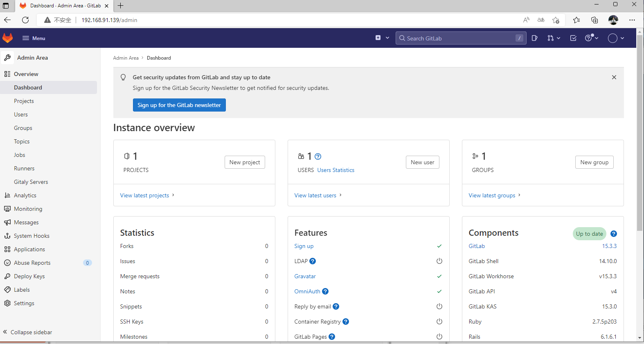Open Topics sidebar item
This screenshot has height=344, width=644.
coord(22,141)
